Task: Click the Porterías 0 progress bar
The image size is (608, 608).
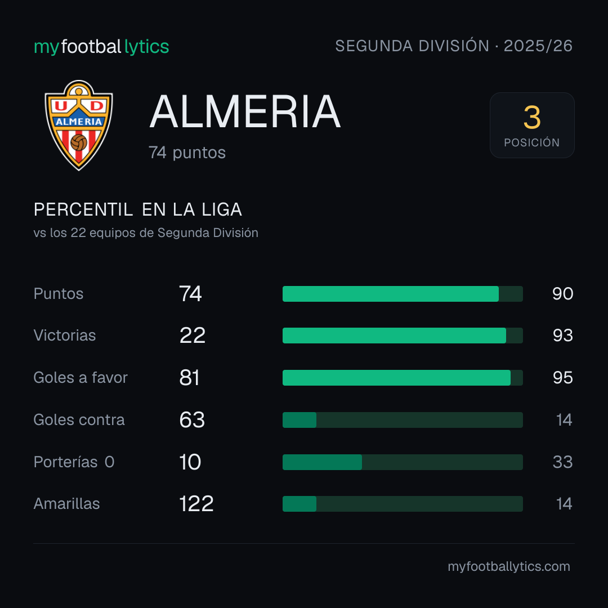Action: [x=403, y=462]
